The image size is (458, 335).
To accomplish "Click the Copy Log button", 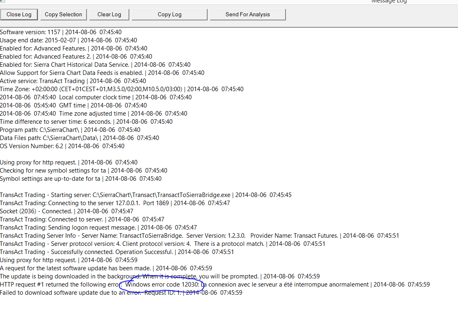I will click(x=170, y=15).
